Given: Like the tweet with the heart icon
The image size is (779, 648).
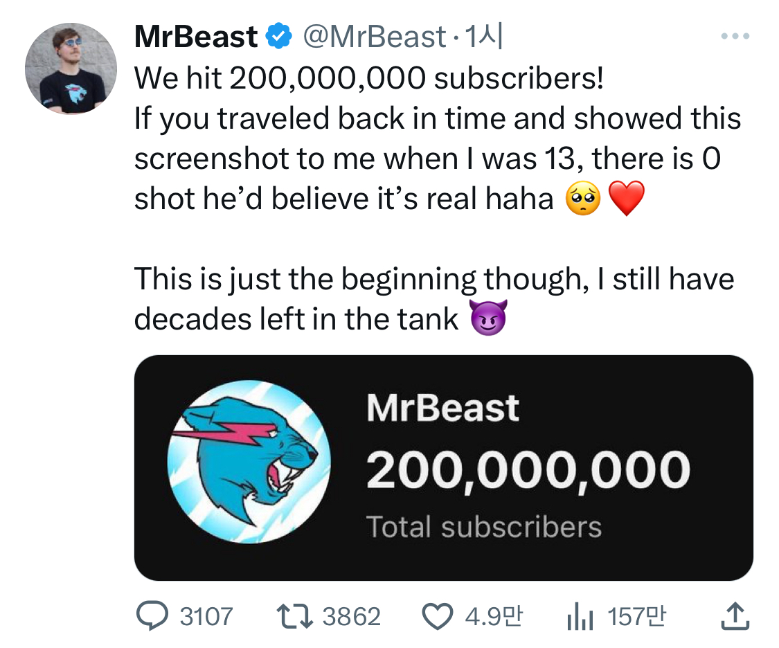Looking at the screenshot, I should pos(437,616).
